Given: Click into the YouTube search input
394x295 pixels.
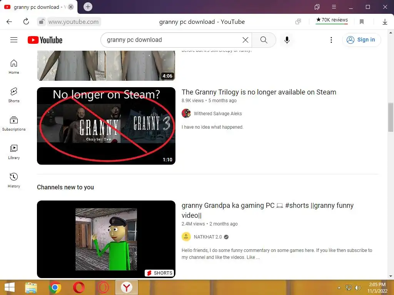Looking at the screenshot, I should click(174, 40).
